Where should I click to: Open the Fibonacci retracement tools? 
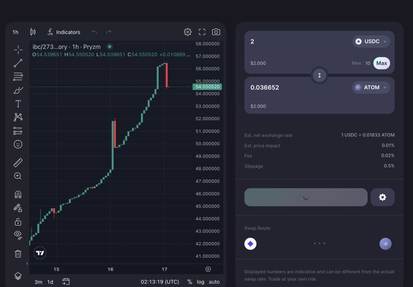point(18,76)
